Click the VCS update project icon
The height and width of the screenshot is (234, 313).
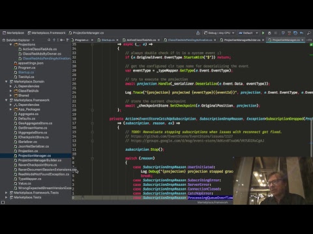click(x=283, y=33)
